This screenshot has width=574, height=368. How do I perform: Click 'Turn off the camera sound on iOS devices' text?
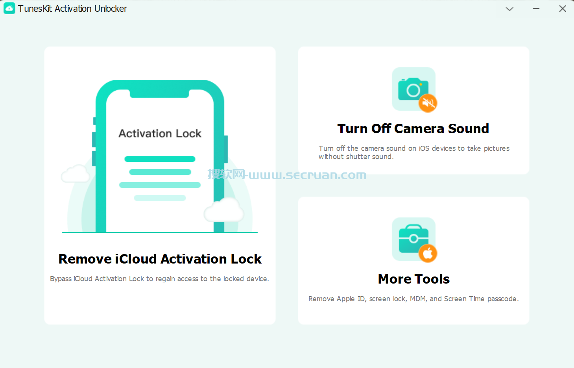click(414, 152)
